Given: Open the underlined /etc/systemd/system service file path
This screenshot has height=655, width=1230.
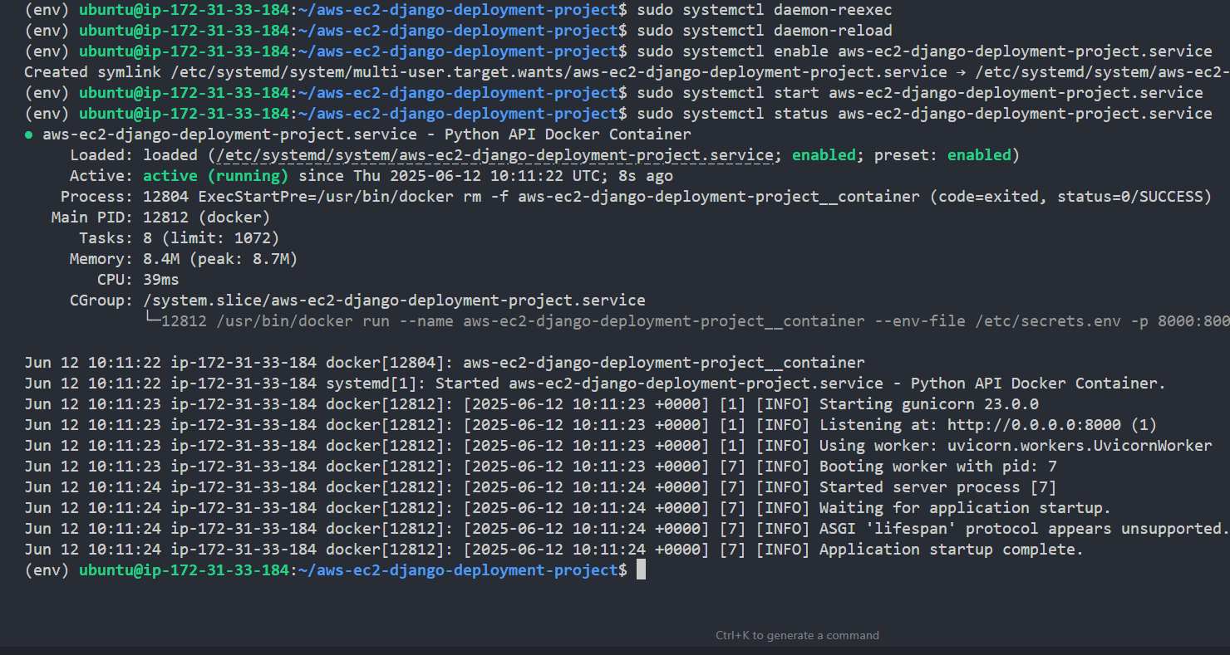Looking at the screenshot, I should pos(491,155).
